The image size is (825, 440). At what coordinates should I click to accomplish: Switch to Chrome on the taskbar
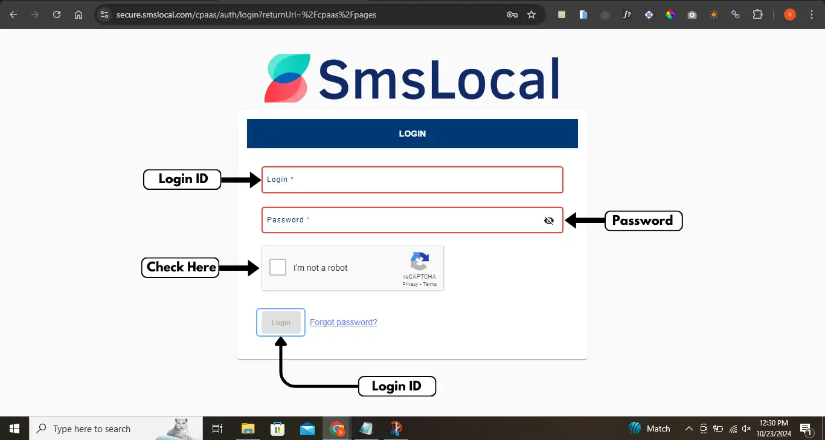(337, 429)
